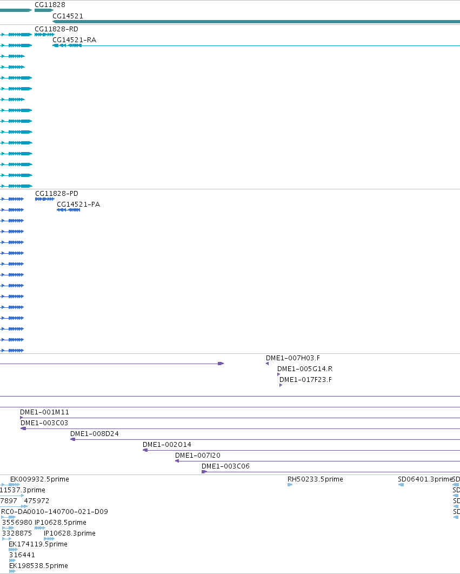Click the 3328875 EST feature

(6, 539)
